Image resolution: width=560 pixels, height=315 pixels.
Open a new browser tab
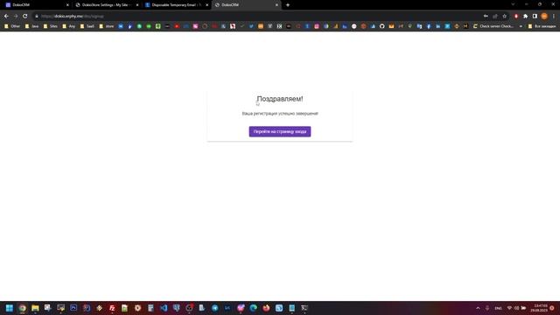coord(288,5)
